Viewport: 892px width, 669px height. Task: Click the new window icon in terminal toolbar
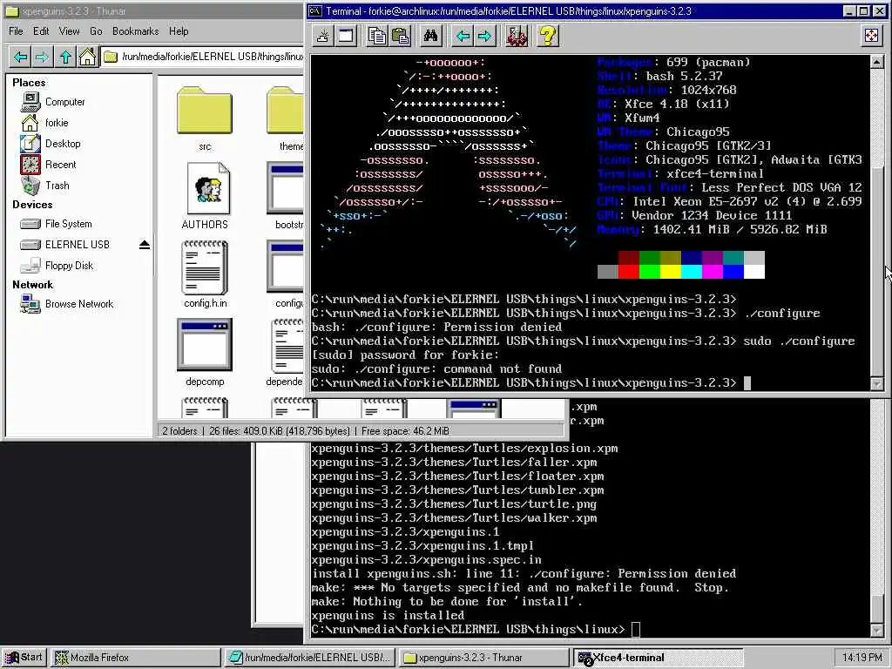(x=346, y=36)
